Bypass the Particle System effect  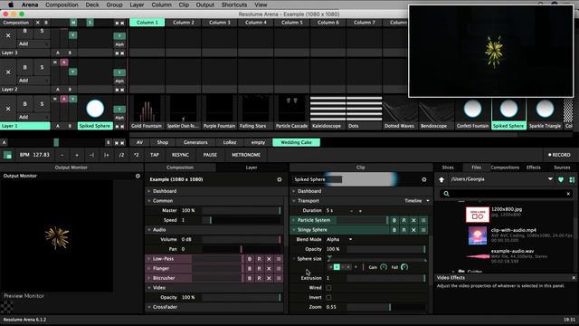[x=394, y=220]
